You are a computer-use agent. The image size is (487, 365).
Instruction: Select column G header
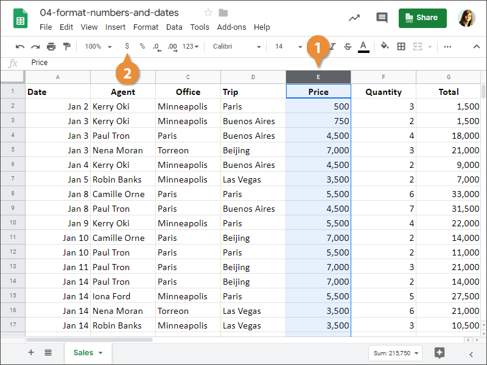pyautogui.click(x=448, y=77)
